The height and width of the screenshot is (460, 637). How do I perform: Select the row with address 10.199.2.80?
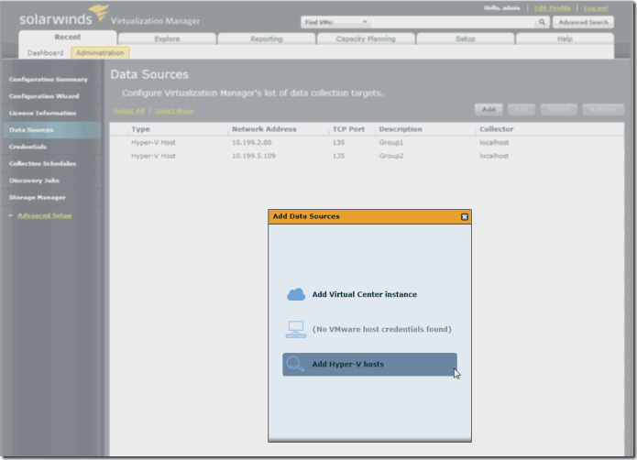point(367,143)
